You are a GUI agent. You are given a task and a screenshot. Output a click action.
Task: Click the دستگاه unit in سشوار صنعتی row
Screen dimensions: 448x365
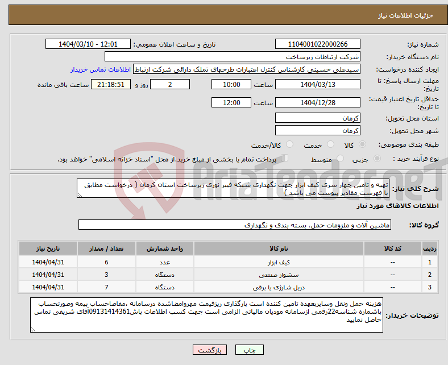(165, 275)
